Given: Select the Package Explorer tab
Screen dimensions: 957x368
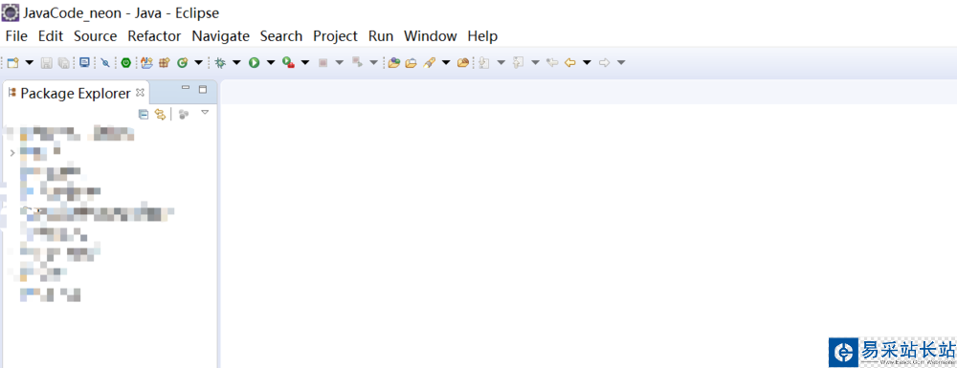Looking at the screenshot, I should pos(76,93).
